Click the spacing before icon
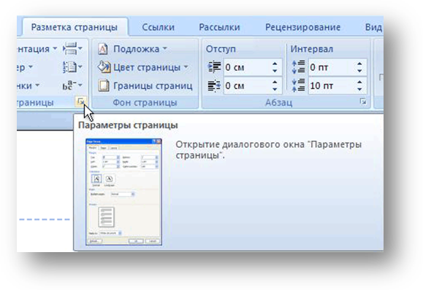423x290 pixels. tap(299, 67)
